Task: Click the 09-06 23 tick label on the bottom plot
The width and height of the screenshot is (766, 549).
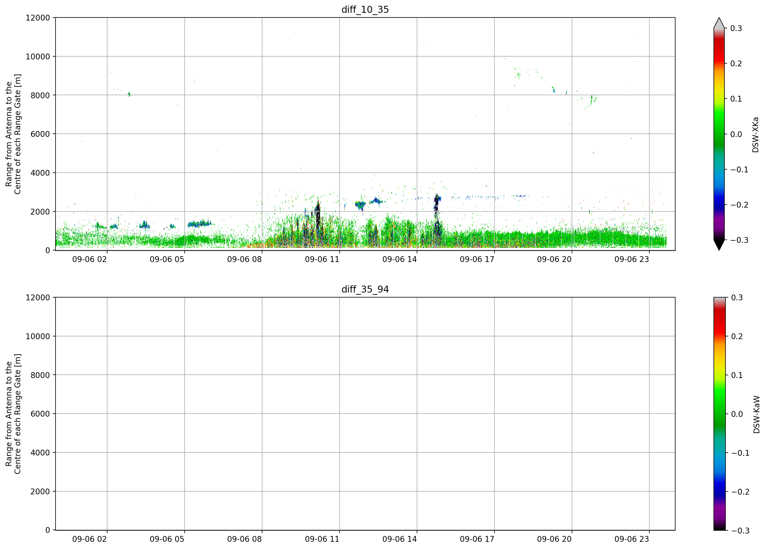Action: (632, 539)
